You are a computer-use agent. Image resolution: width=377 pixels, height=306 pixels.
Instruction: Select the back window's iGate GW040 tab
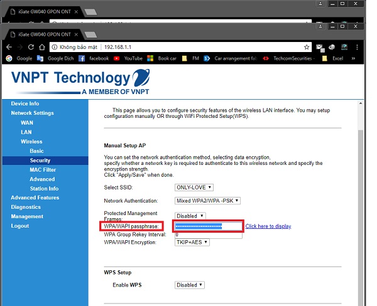click(43, 11)
